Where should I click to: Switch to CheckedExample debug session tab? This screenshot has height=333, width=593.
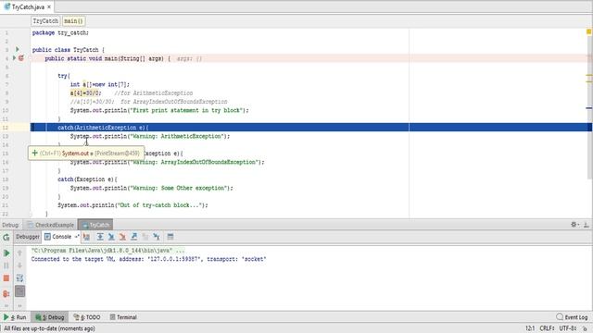coord(51,225)
